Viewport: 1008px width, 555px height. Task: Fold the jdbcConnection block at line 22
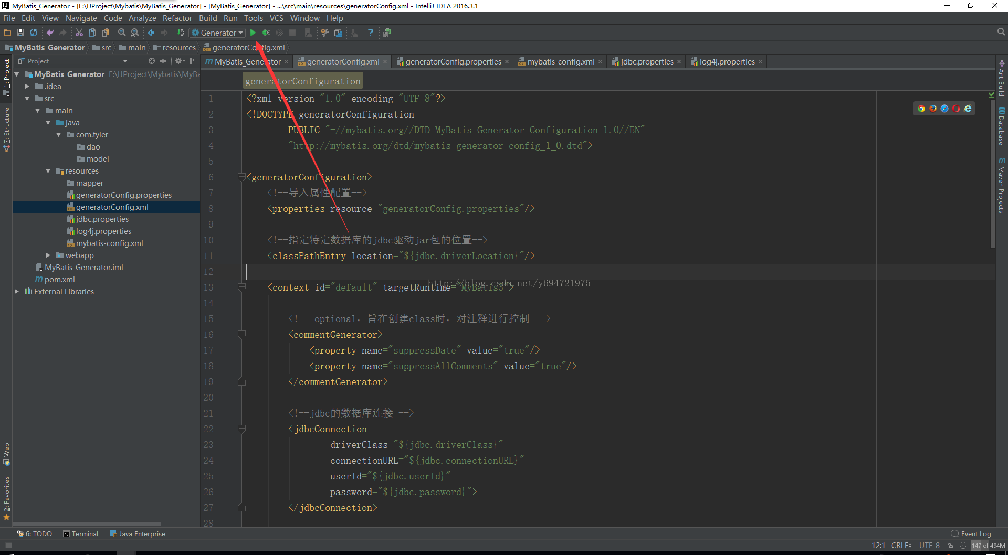tap(241, 429)
